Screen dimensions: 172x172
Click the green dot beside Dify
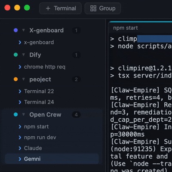[x=16, y=55]
